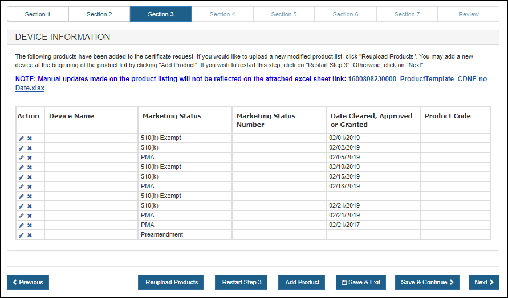Delete the row dated 02/02/2019
508x298 pixels.
(x=30, y=148)
